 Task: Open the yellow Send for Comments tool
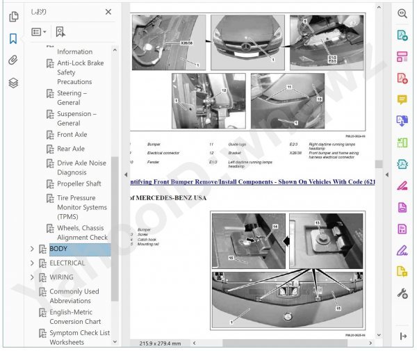coord(402,272)
